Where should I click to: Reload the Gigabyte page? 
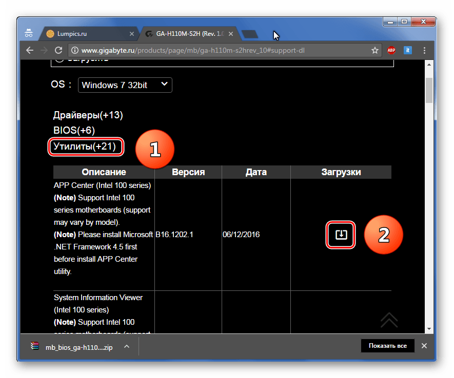click(x=58, y=50)
